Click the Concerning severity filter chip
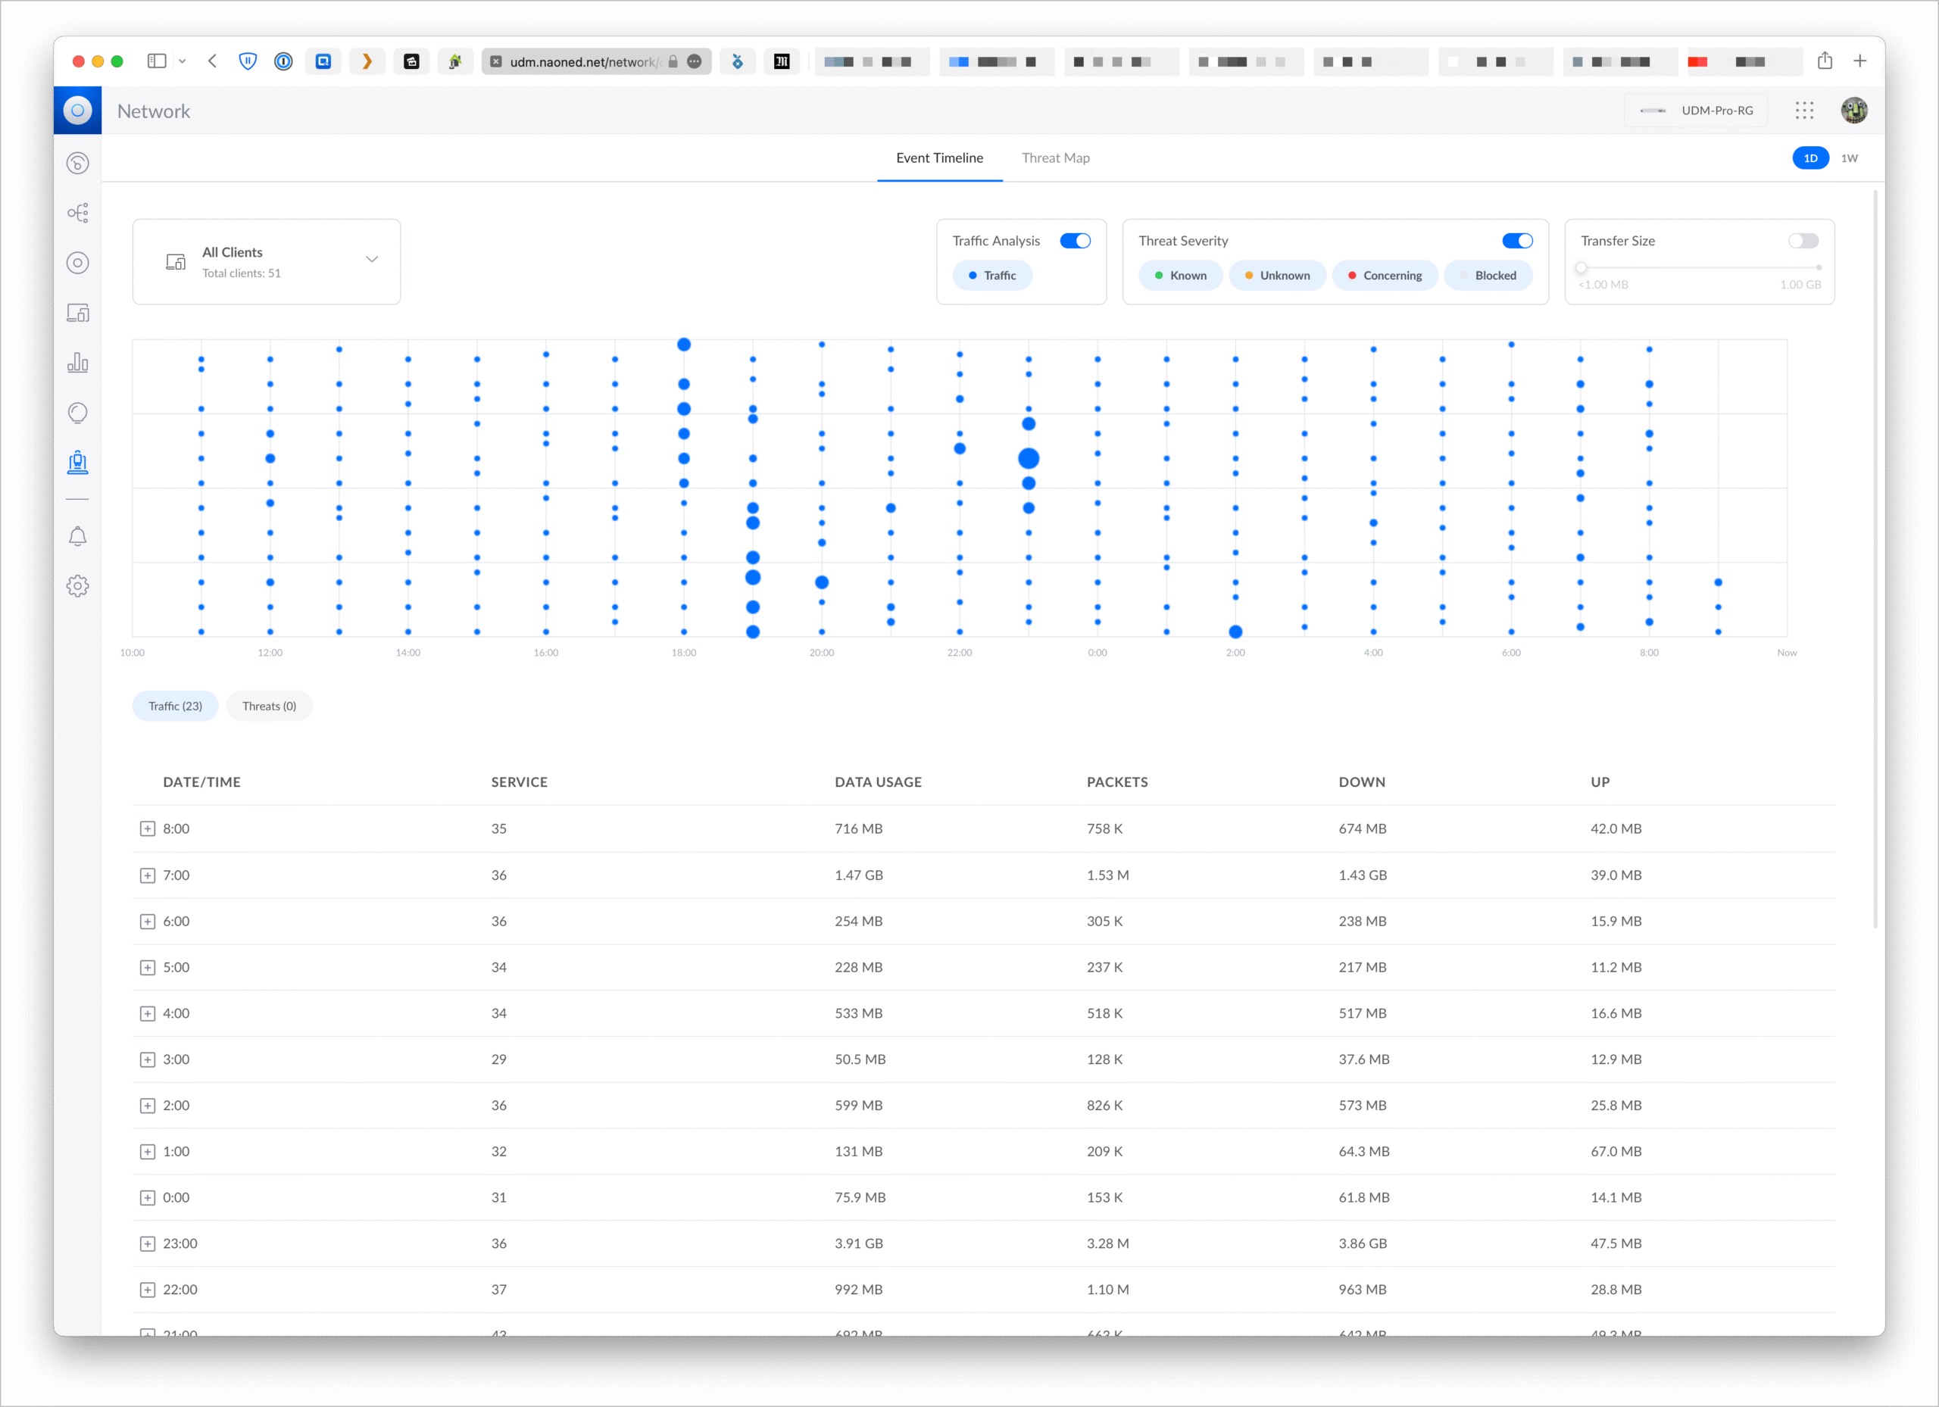Screen dimensions: 1939x1407 pos(1384,275)
